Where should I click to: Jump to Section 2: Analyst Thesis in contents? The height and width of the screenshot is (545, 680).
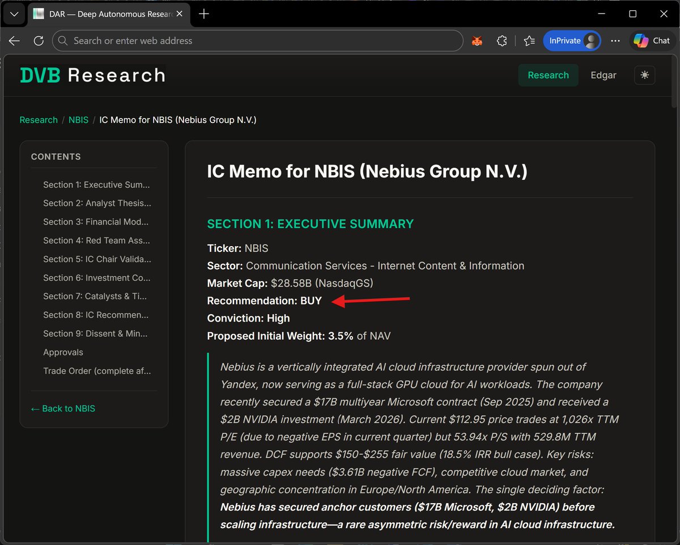click(x=97, y=203)
